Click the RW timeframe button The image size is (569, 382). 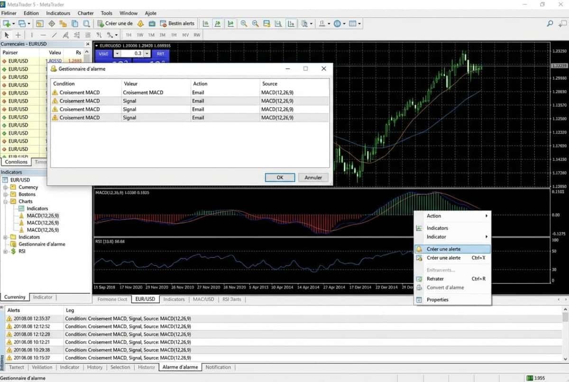click(x=197, y=35)
